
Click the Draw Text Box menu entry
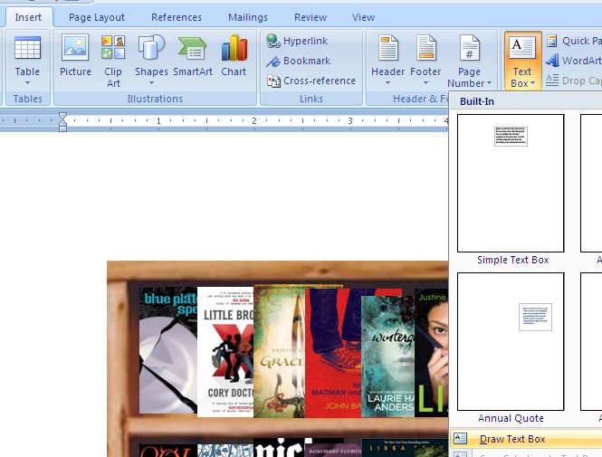point(526,439)
